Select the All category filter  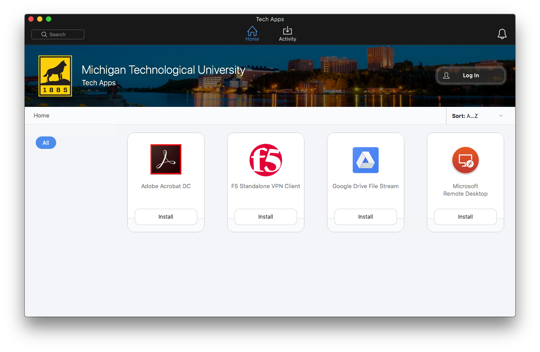click(46, 143)
